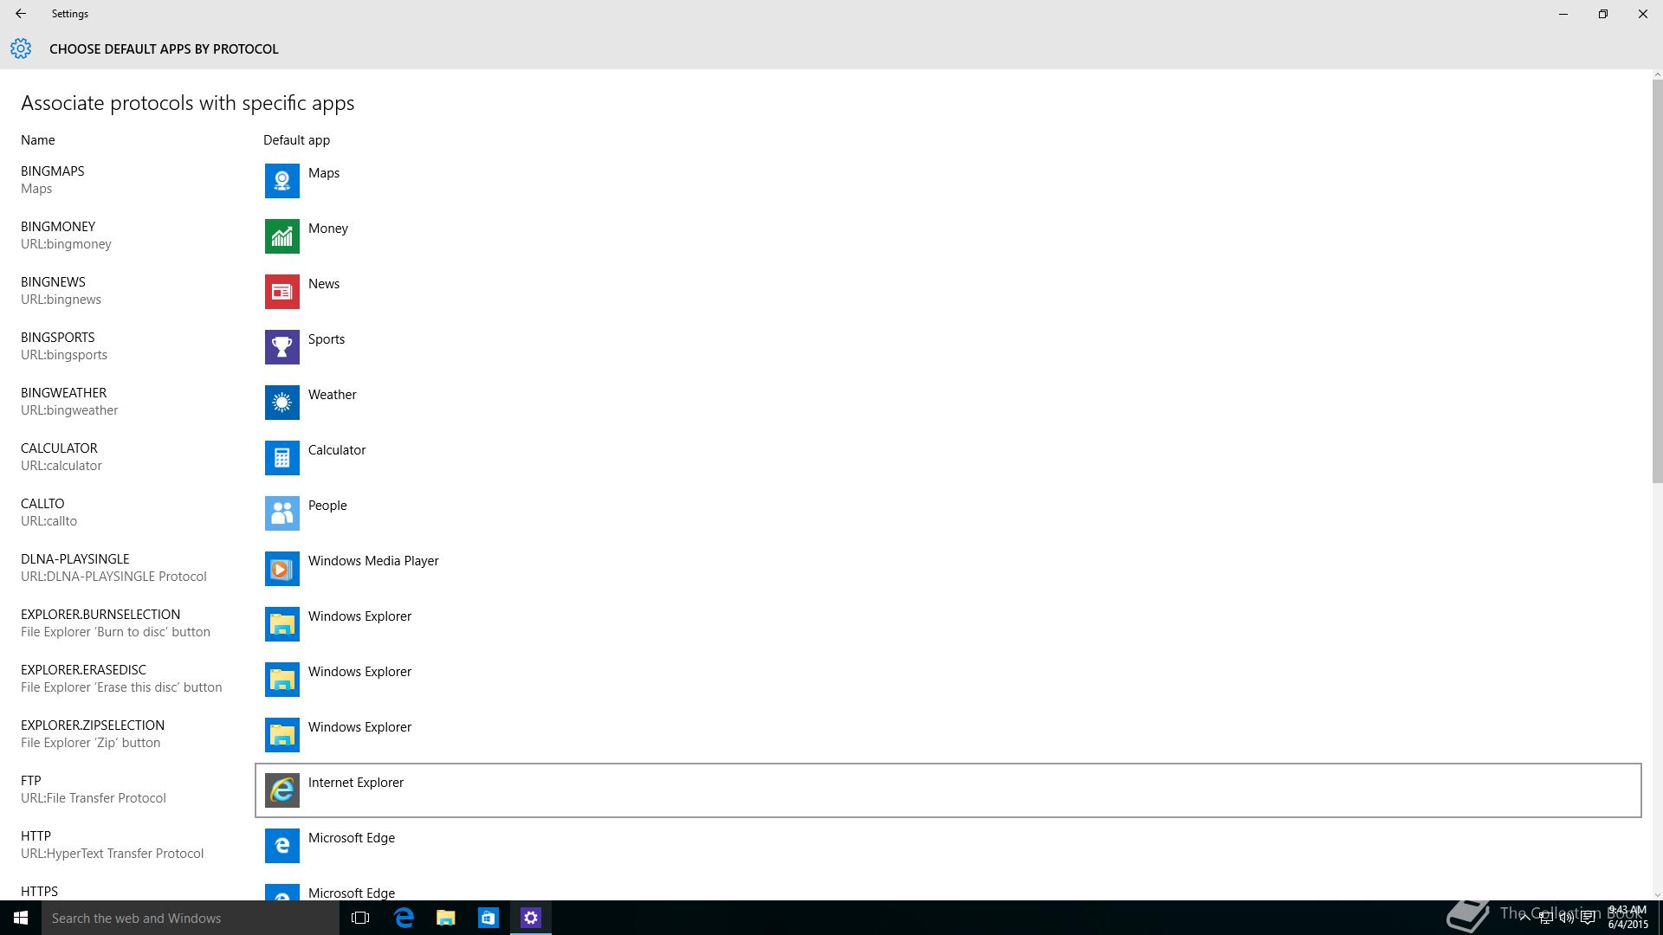
Task: Click the BINGNEWS protocol name
Action: (x=53, y=282)
